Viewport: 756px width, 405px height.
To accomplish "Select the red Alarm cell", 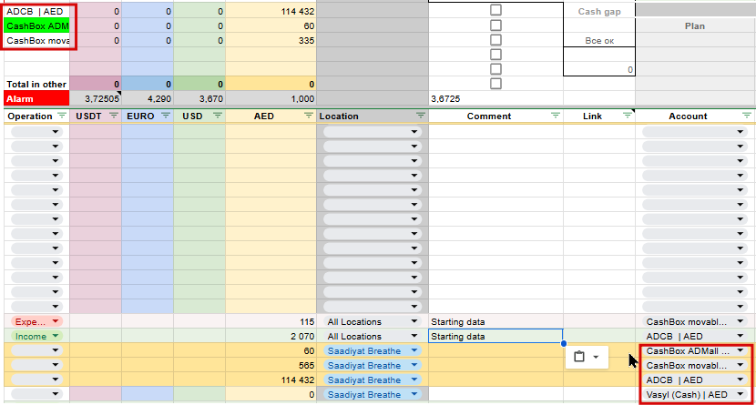I will 37,98.
